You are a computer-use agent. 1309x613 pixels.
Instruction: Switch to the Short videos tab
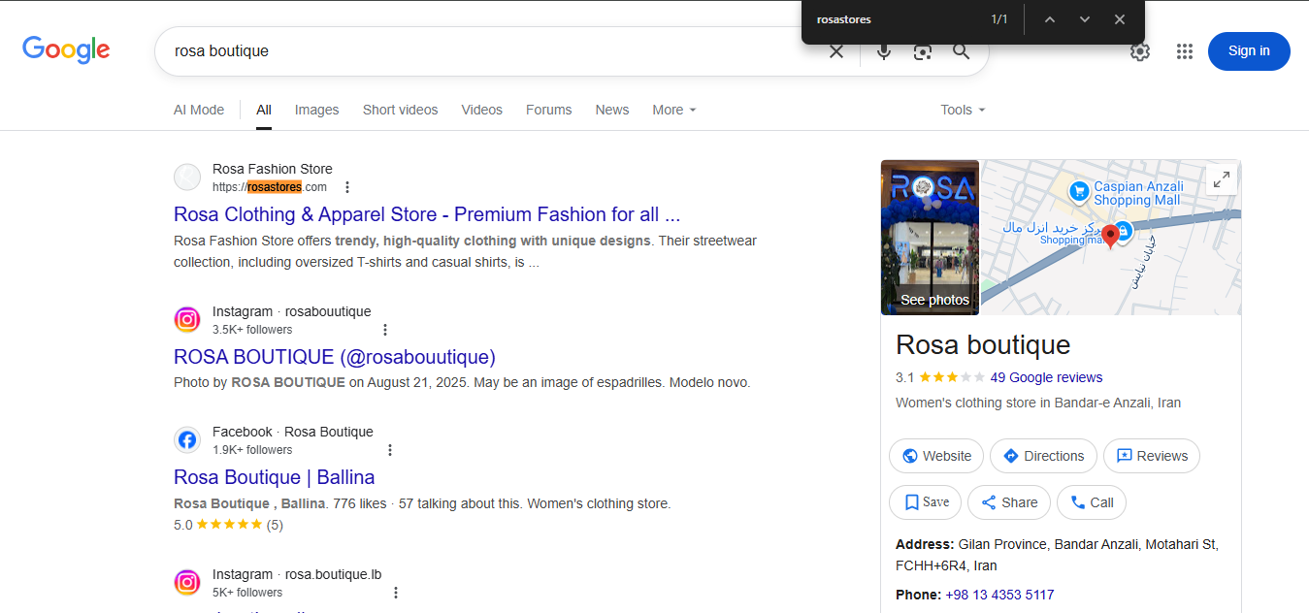click(400, 110)
